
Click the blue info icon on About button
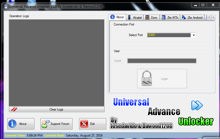[12, 124]
